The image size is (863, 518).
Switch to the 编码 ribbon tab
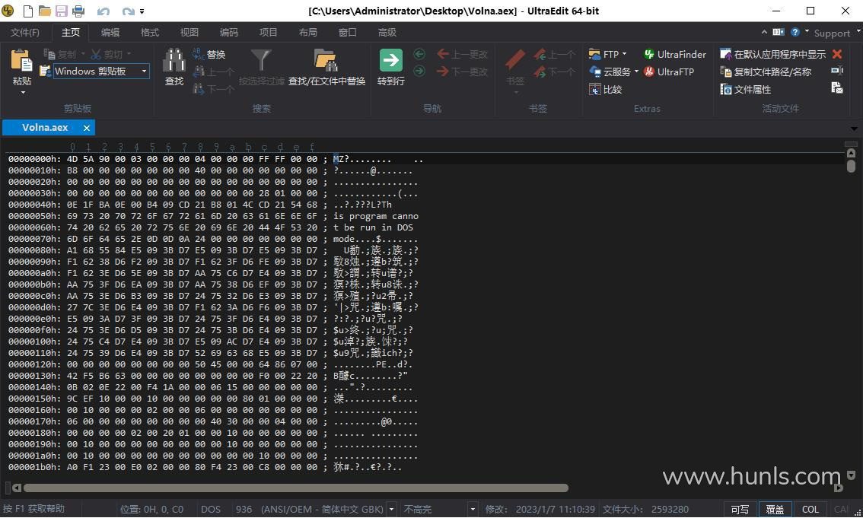229,33
